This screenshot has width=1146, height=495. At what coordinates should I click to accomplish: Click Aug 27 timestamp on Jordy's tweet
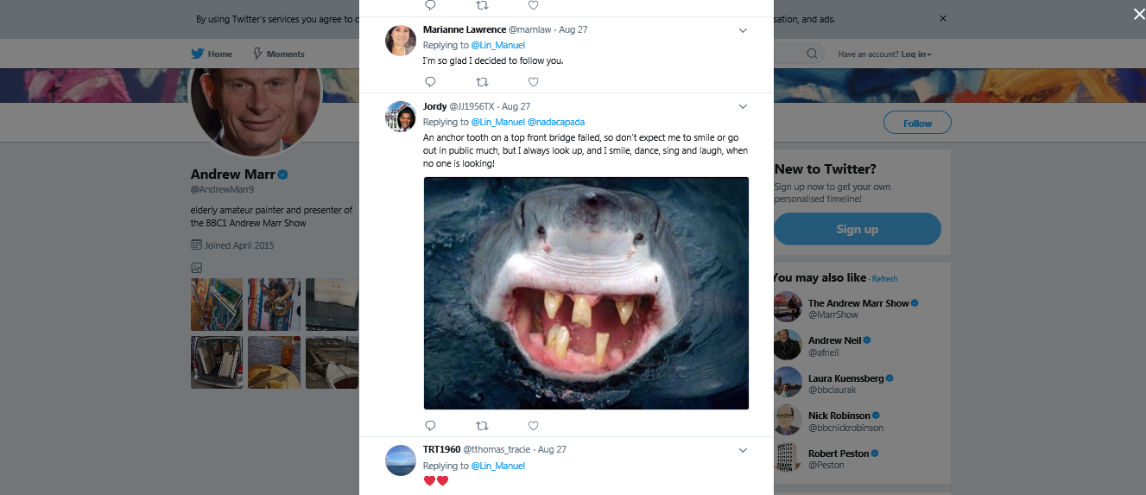coord(516,106)
